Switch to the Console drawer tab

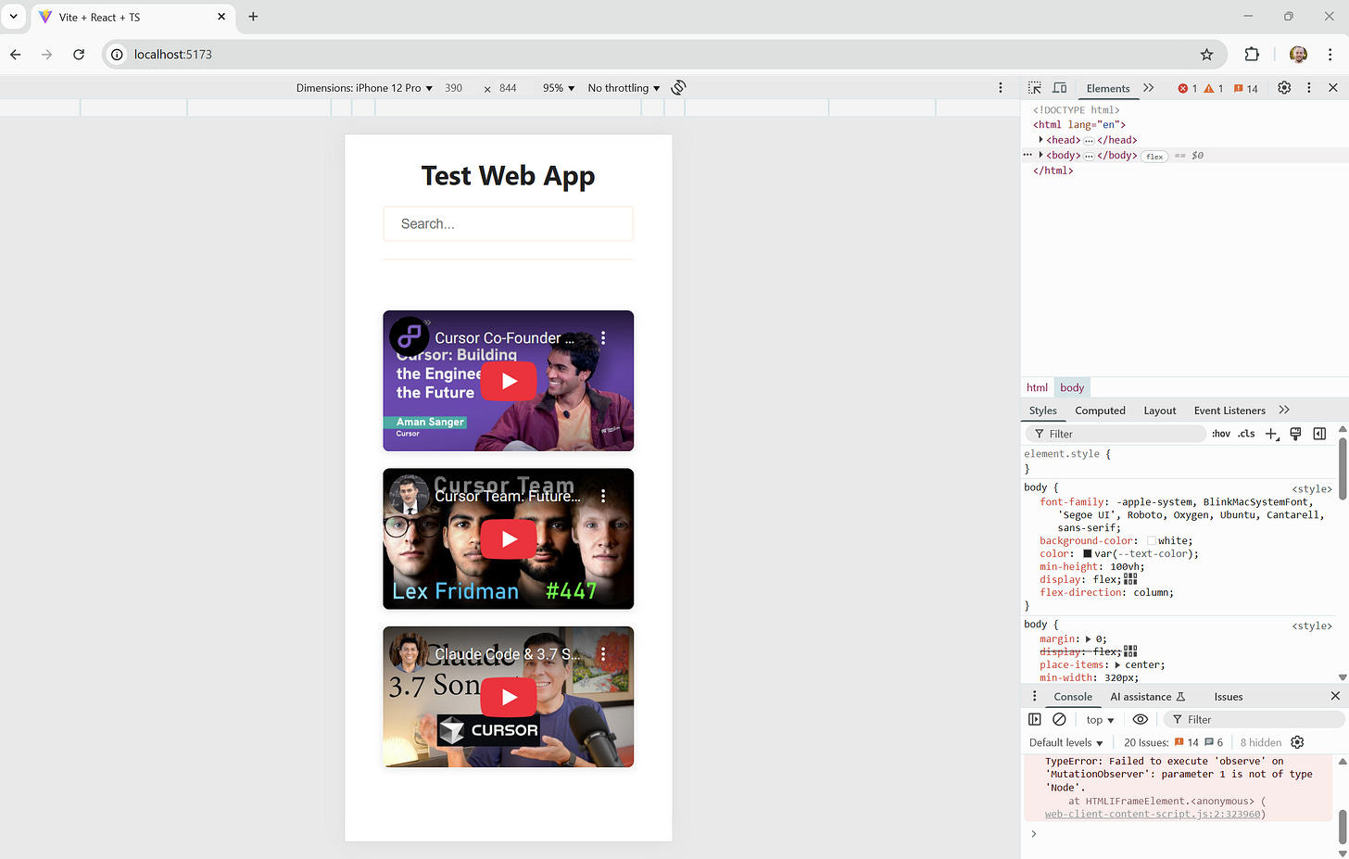point(1073,697)
